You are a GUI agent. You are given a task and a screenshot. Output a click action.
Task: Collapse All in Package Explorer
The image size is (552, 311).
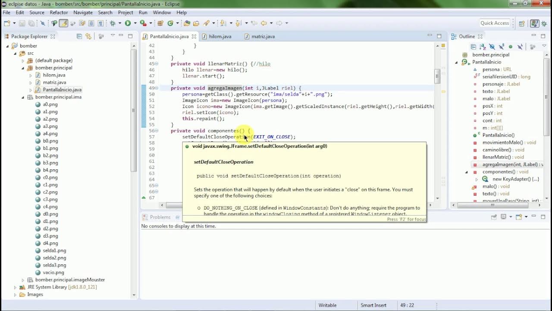tap(79, 36)
